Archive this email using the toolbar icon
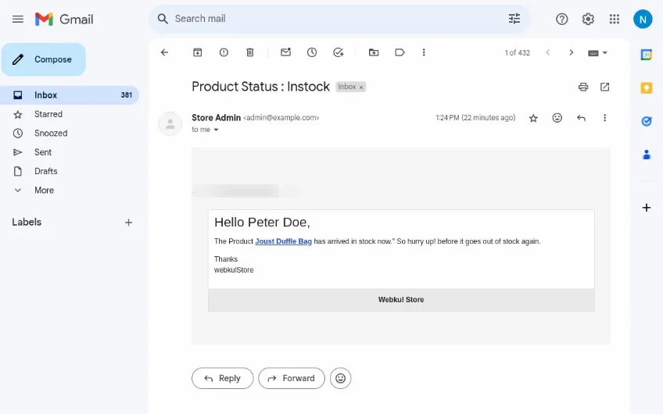663x414 pixels. point(198,52)
